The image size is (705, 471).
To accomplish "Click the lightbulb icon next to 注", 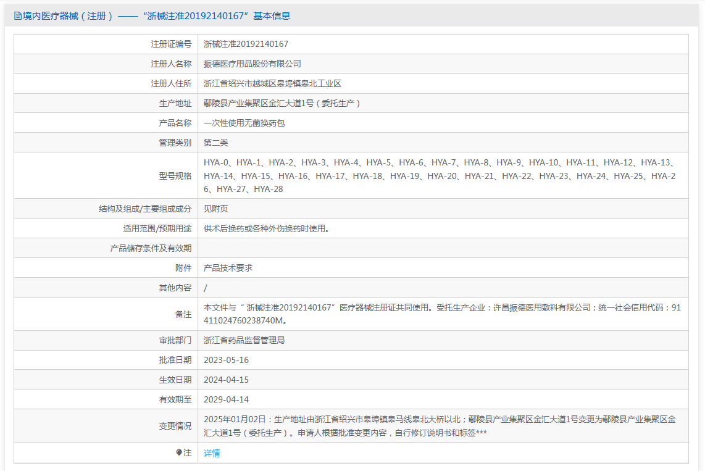I will tap(179, 452).
